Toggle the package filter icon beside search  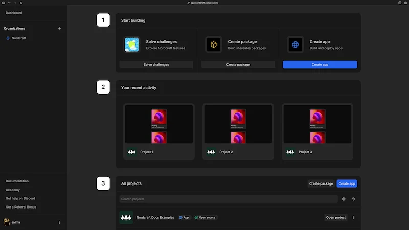[353, 199]
